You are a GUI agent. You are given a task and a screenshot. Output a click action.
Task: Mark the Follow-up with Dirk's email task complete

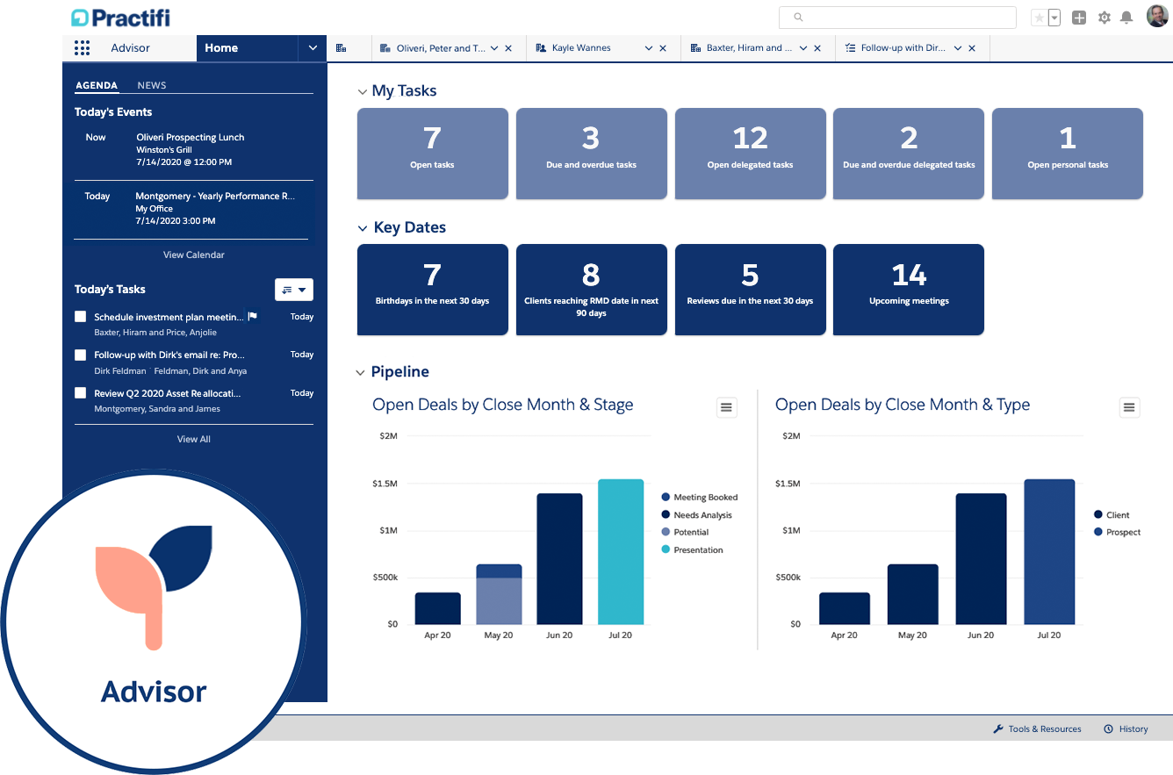[x=80, y=355]
